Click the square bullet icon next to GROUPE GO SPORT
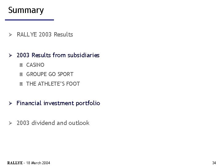 click(21, 75)
